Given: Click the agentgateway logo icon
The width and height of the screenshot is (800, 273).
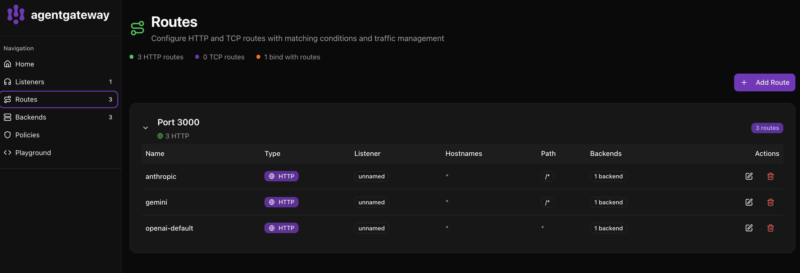Looking at the screenshot, I should pos(16,14).
